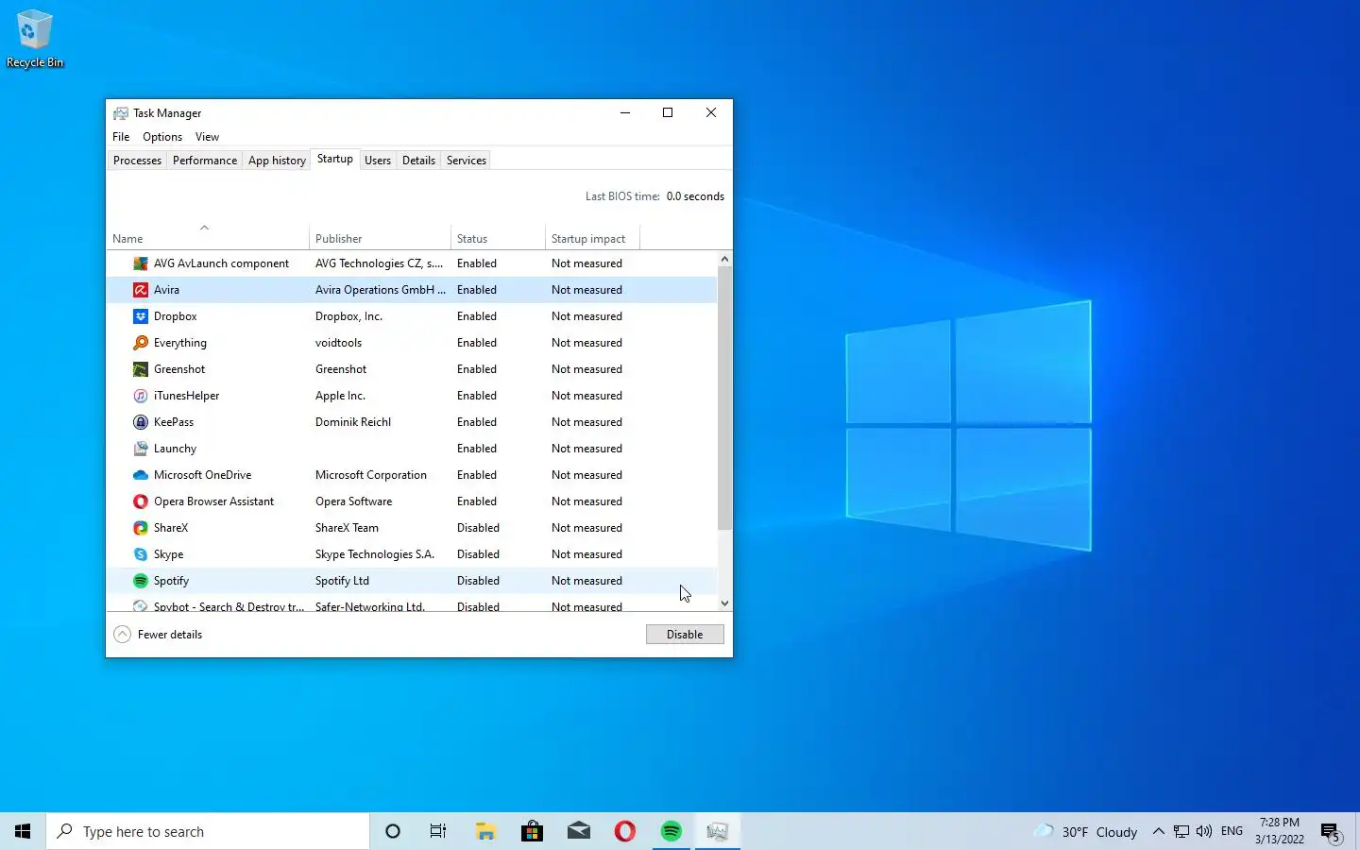Click the Opera Browser Assistant icon

(x=141, y=501)
